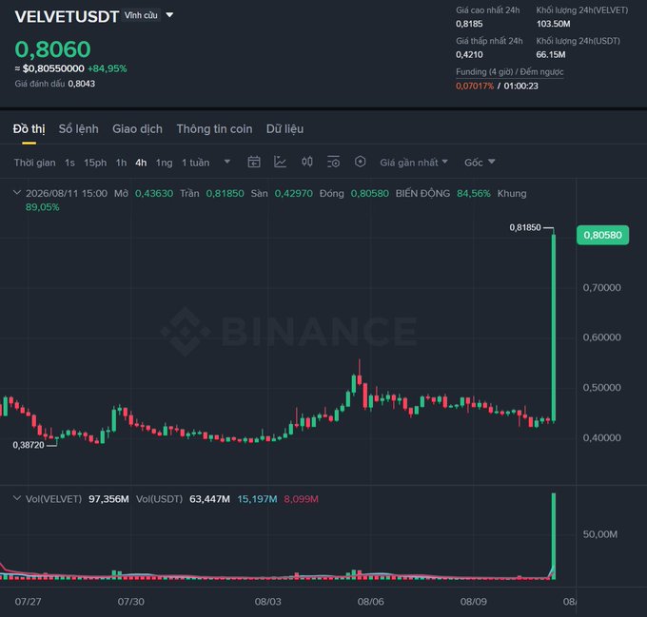Click the 24h VELVET volume 103.50M
This screenshot has height=617, width=647.
pos(554,24)
